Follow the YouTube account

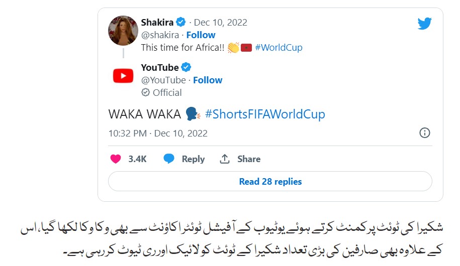pos(208,80)
